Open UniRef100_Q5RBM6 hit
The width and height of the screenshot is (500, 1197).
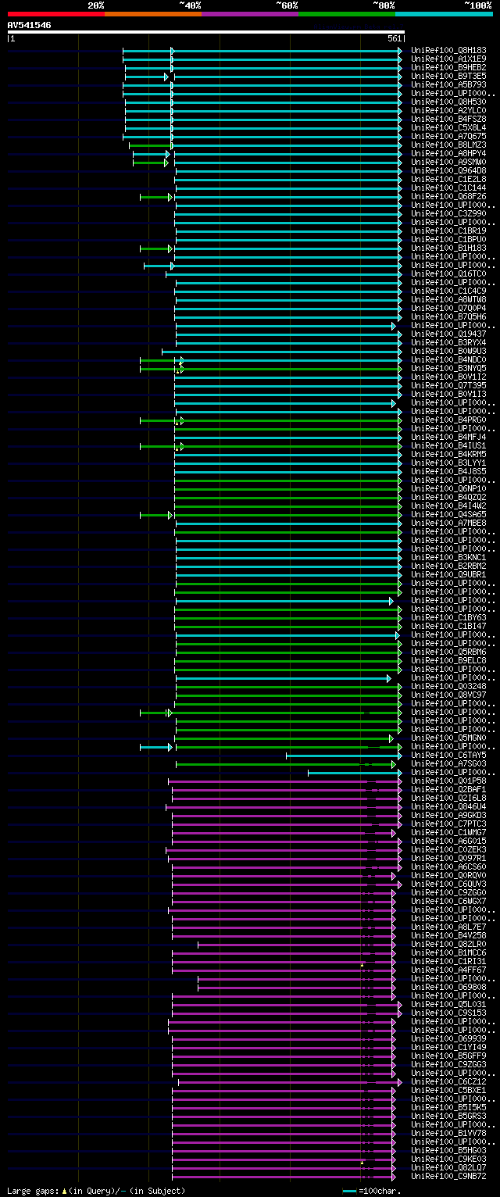coord(449,652)
